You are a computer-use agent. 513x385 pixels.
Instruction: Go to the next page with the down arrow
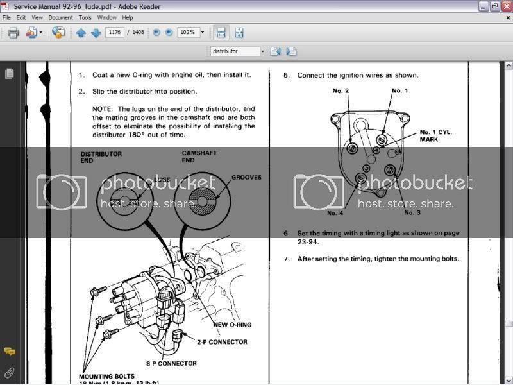click(x=96, y=33)
